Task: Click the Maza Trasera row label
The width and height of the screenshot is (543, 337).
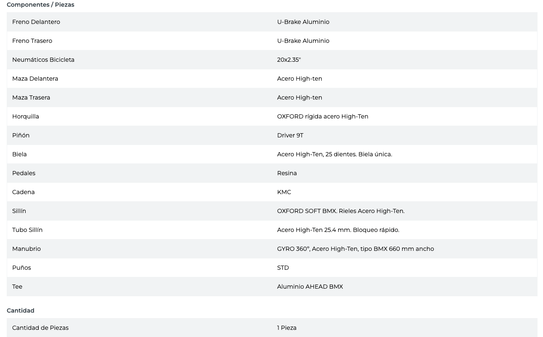Action: pos(31,97)
